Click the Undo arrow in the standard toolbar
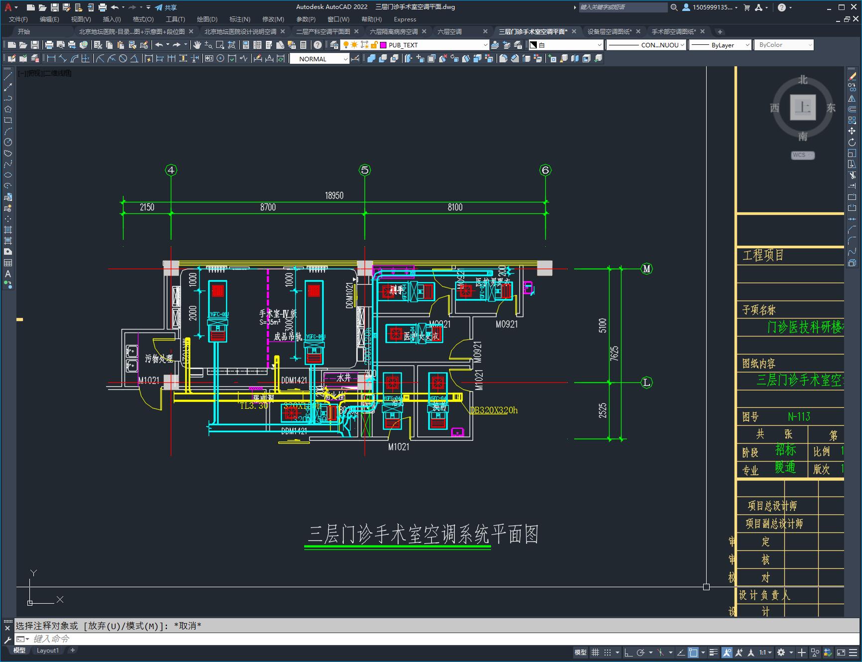 coord(159,45)
